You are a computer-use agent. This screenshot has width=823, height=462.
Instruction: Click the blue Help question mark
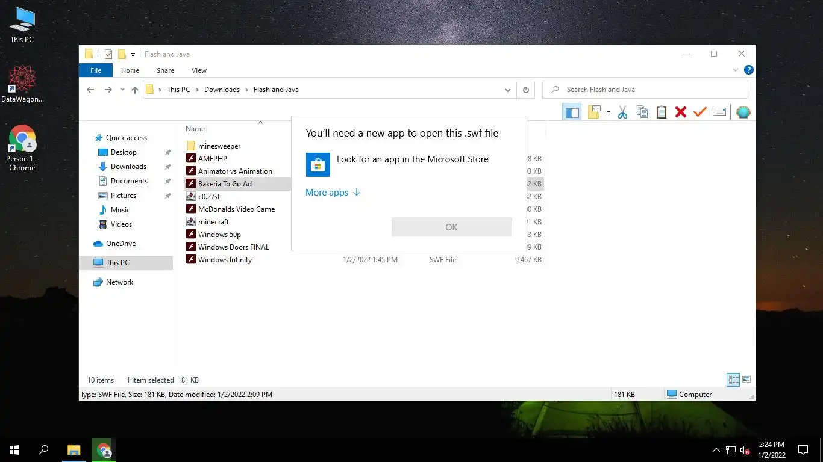(748, 70)
